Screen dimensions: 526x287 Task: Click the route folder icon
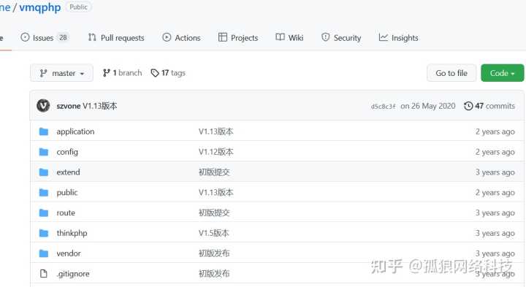click(44, 213)
